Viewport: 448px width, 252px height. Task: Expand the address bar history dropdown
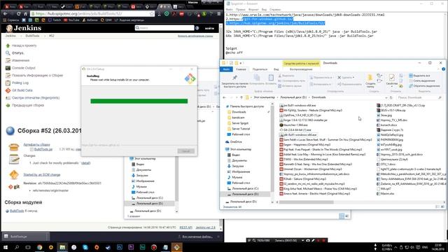386,97
